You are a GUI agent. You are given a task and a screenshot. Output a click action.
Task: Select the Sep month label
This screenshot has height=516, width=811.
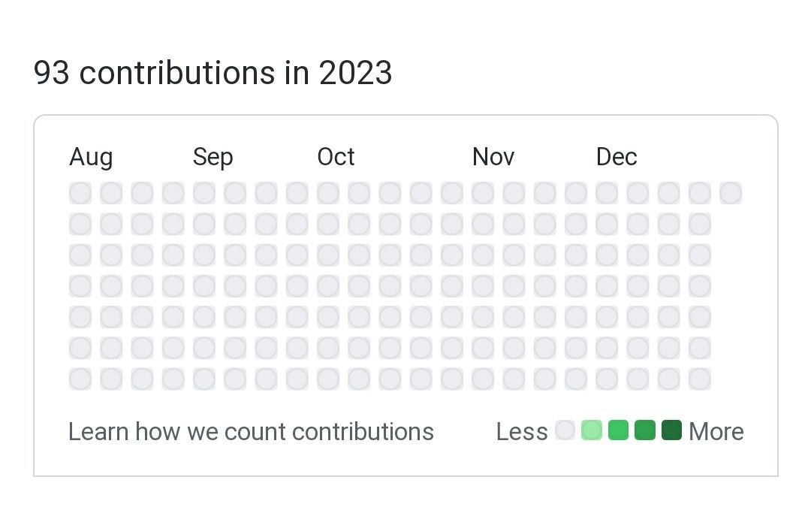coord(213,156)
